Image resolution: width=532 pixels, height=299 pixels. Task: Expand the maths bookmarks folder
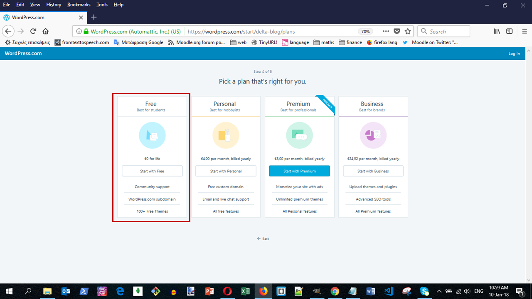(324, 42)
